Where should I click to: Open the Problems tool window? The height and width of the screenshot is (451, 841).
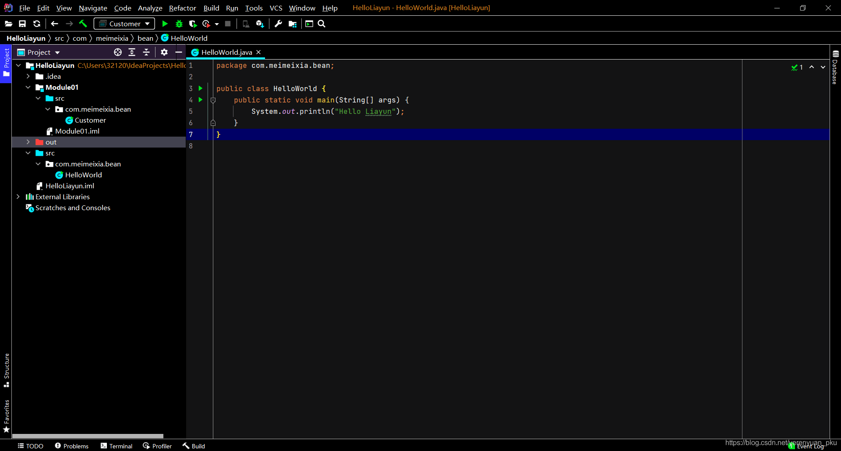coord(72,446)
